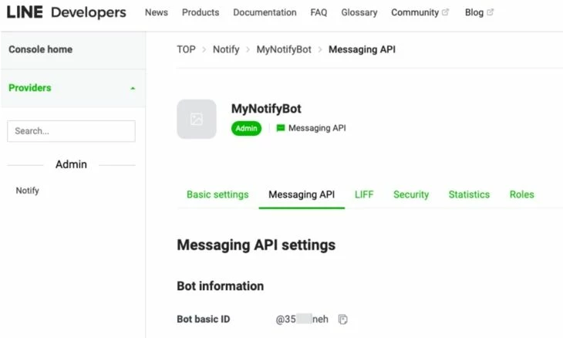This screenshot has width=563, height=338.
Task: Click the MyNotifyBot channel title
Action: pos(266,109)
